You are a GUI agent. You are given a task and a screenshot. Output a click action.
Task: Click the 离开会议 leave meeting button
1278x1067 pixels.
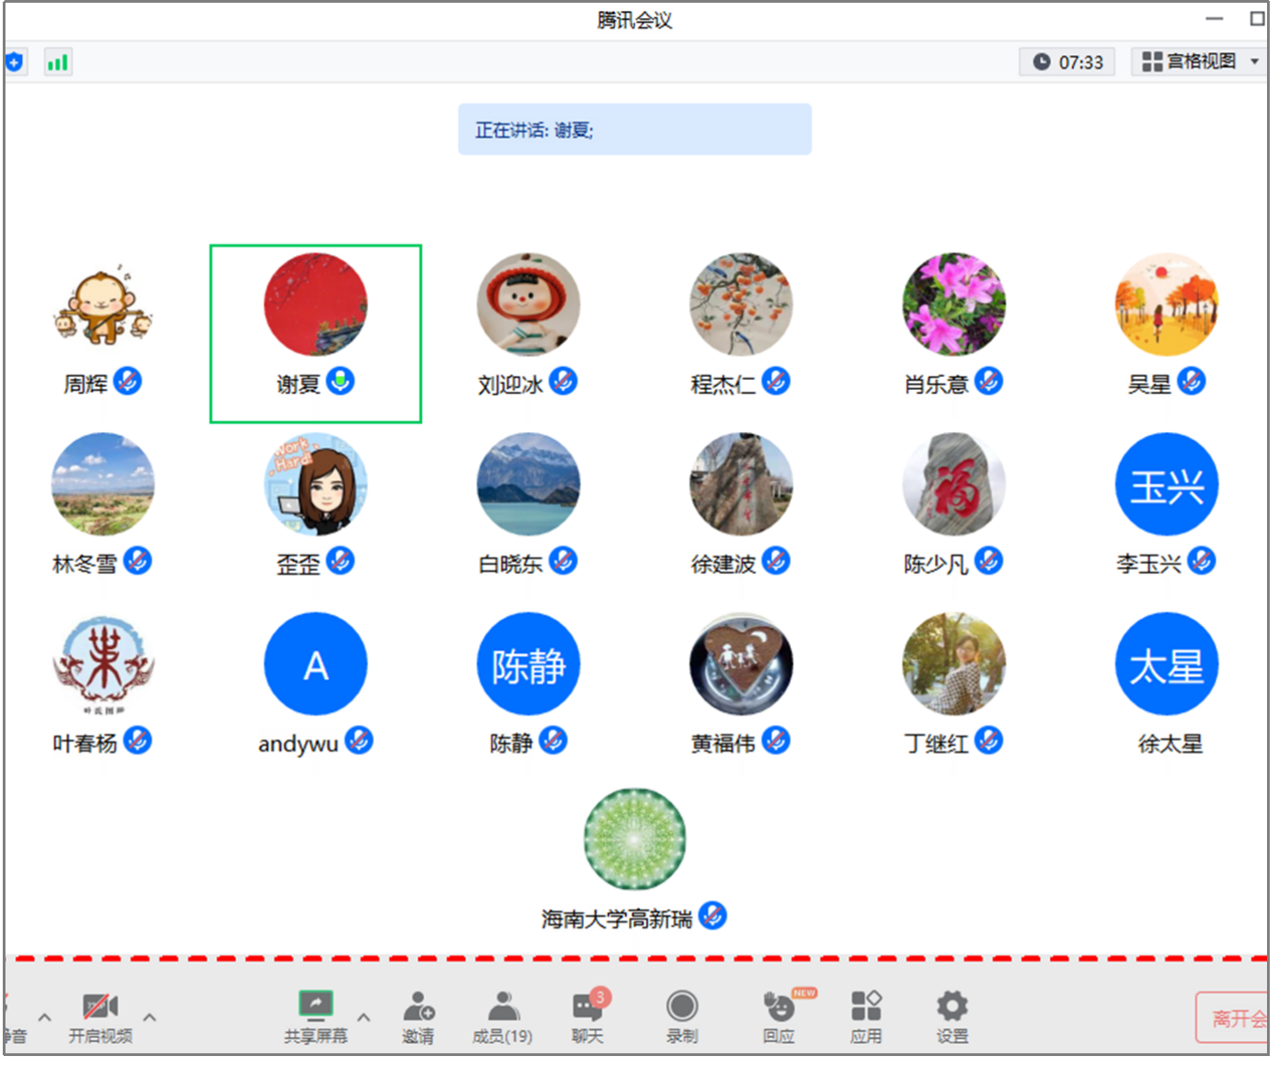click(1234, 1018)
